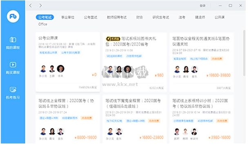
Task: Click first avatar in 系统特训小班 card
Action: click(x=177, y=131)
